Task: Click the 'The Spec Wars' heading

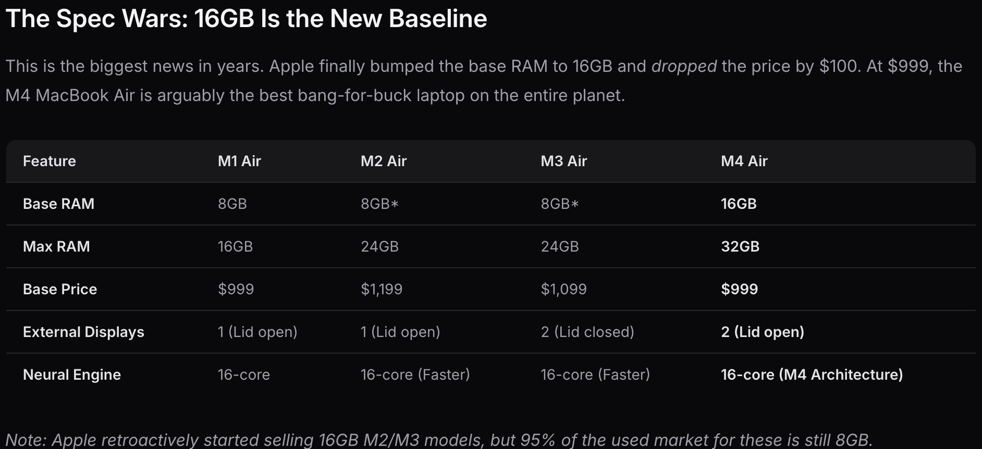Action: point(246,19)
